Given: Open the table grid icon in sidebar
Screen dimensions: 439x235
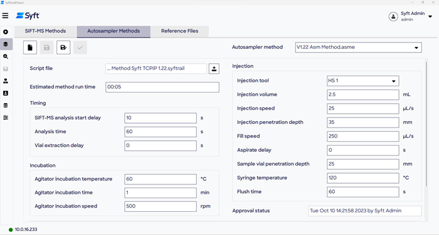Looking at the screenshot, I should 6,106.
